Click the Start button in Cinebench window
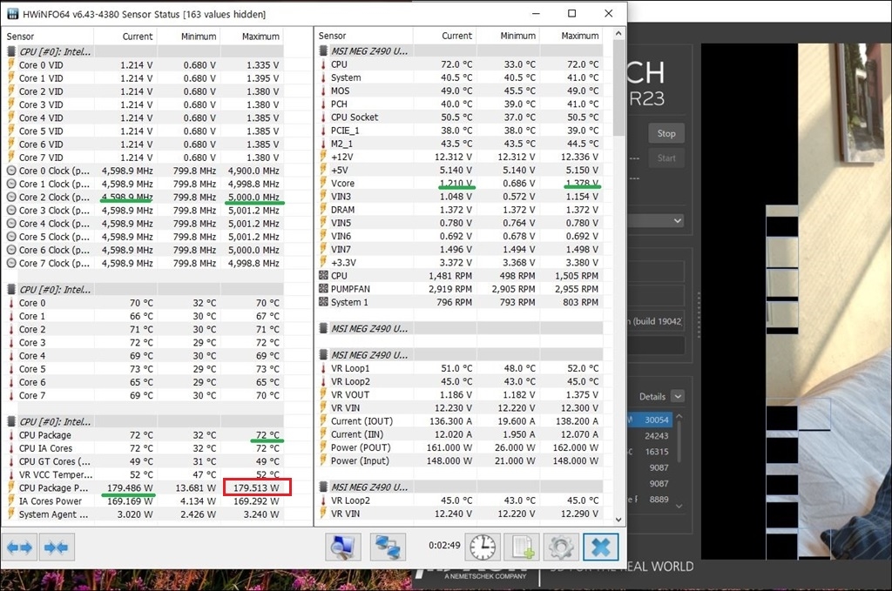 pyautogui.click(x=666, y=158)
